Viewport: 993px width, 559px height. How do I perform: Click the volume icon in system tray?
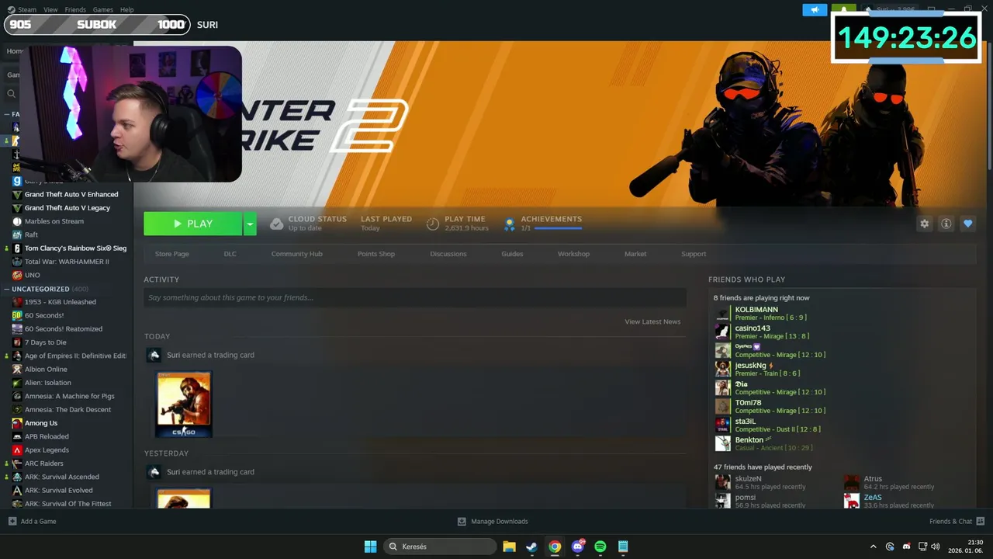(x=935, y=547)
